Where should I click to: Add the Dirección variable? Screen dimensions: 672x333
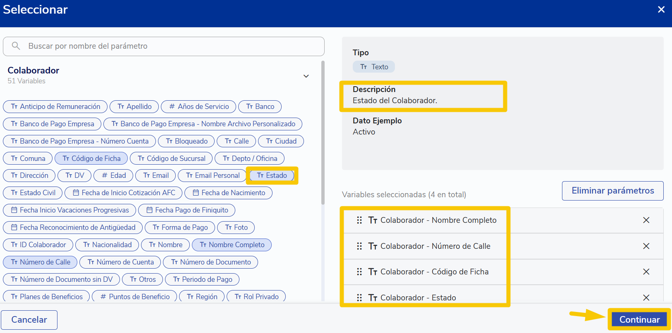29,175
